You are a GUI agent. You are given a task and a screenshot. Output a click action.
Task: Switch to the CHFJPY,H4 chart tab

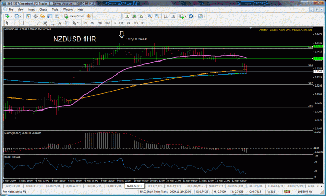click(x=155, y=186)
